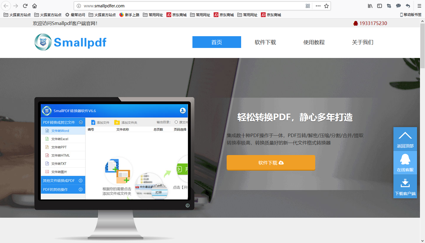Open the 移动版书签 bookmarks folder

pyautogui.click(x=411, y=15)
